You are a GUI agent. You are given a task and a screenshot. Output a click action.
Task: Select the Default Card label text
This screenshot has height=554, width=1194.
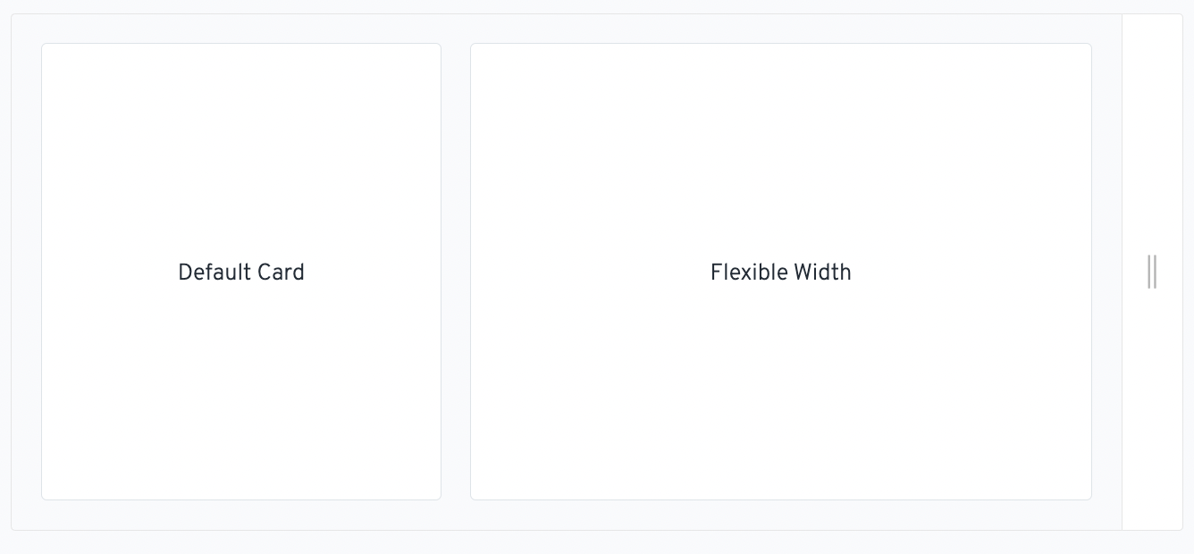(241, 273)
